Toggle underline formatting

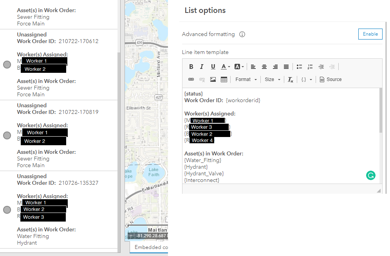coord(213,67)
